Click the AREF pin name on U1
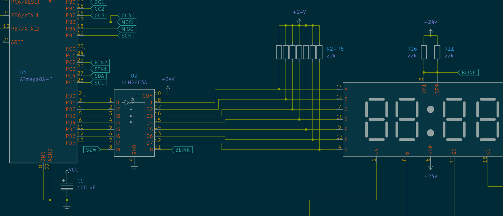Screen dimensions: 503x216 click(17, 42)
